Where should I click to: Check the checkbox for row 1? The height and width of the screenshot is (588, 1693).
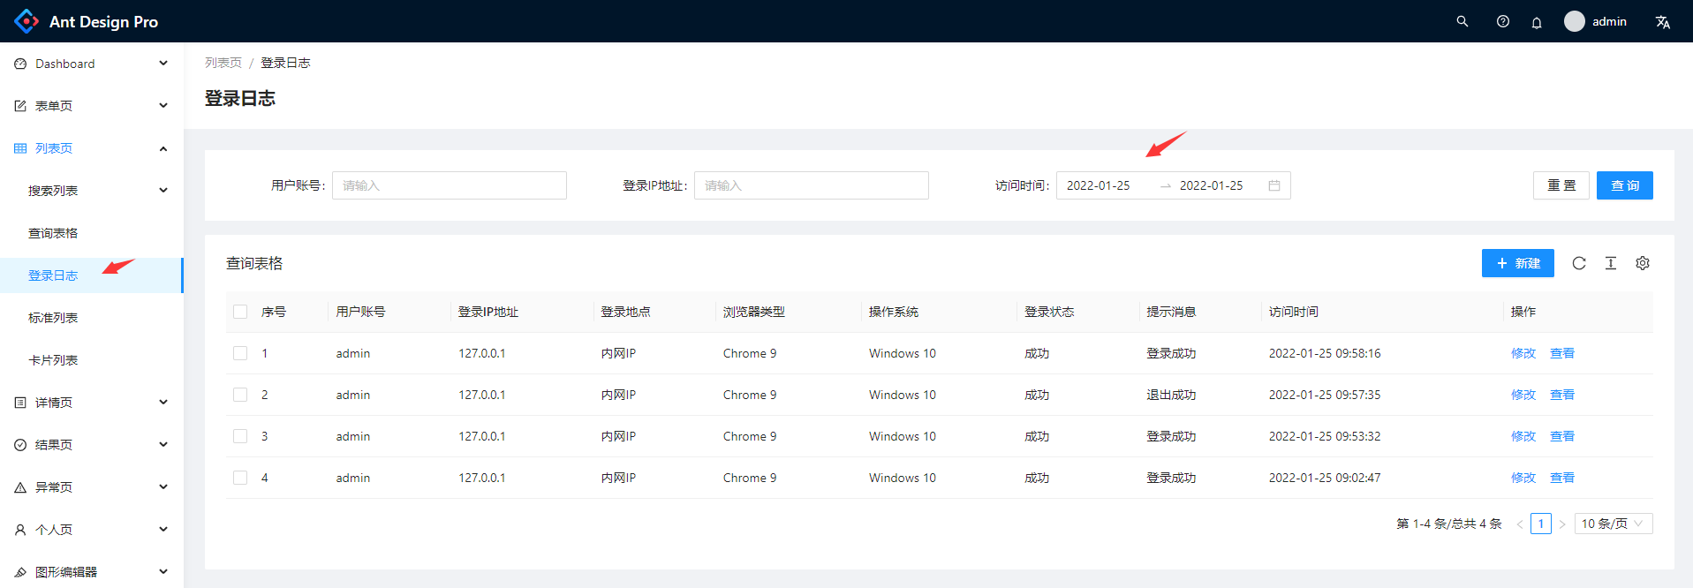pos(240,353)
